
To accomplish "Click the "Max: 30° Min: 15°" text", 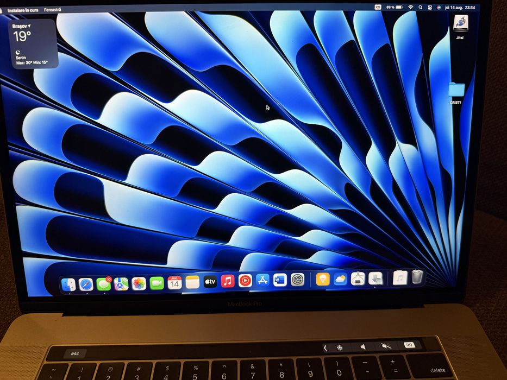I will pos(32,62).
